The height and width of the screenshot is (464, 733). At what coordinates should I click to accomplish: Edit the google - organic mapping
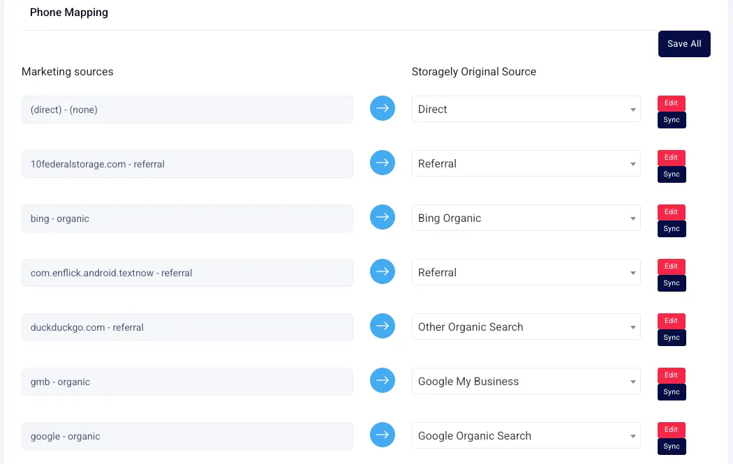[x=672, y=430]
